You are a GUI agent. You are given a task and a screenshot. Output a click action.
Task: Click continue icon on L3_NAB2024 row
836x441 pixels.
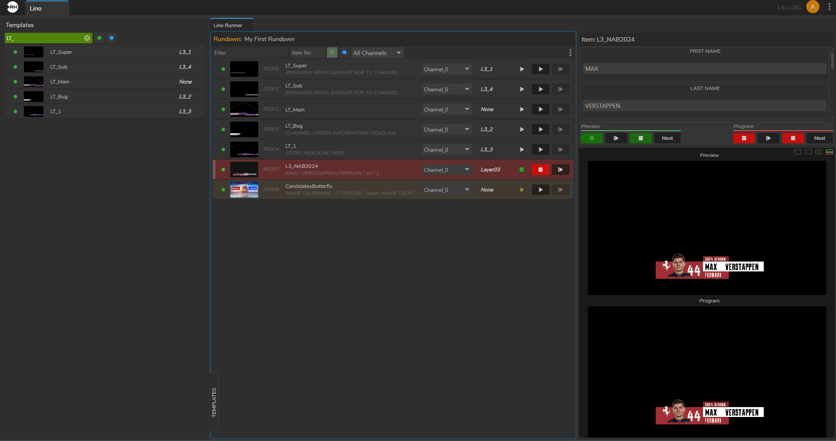[x=560, y=170]
